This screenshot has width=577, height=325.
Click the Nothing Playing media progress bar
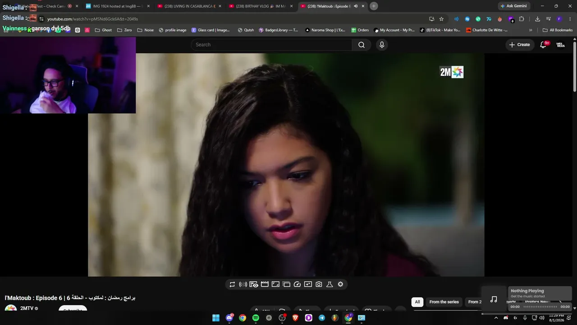(x=540, y=307)
